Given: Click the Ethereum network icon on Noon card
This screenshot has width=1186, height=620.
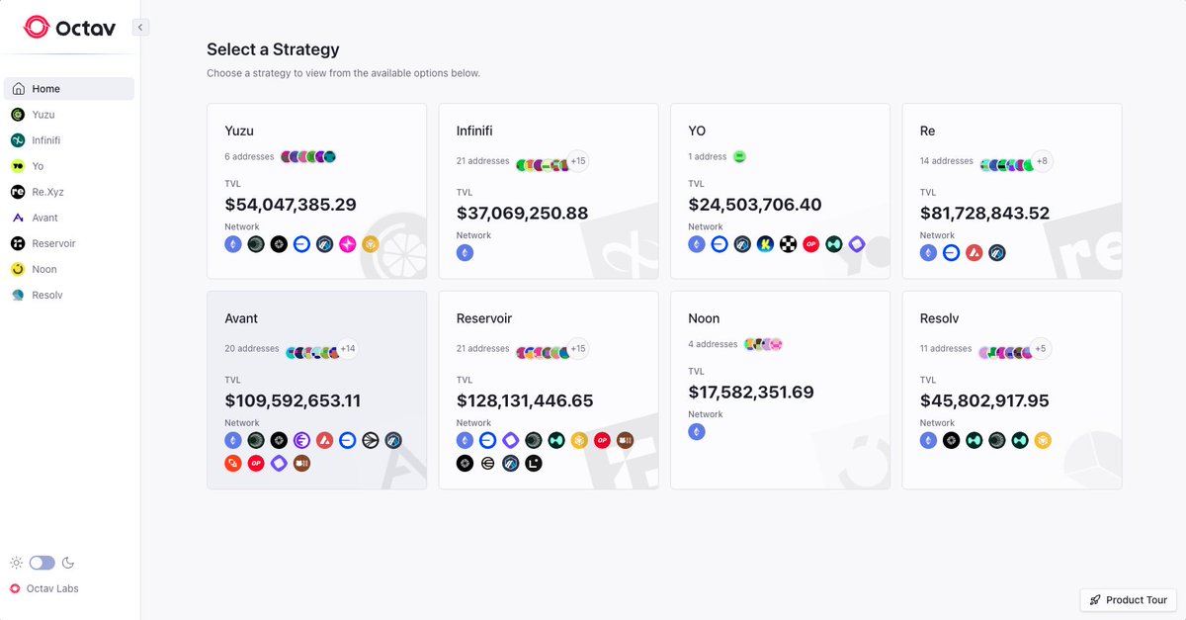Looking at the screenshot, I should (697, 432).
